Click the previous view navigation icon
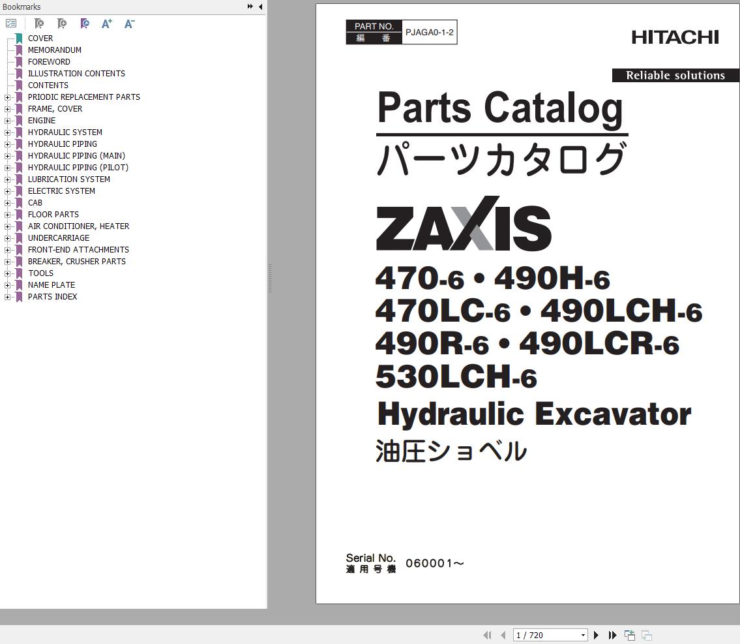This screenshot has width=740, height=644. click(630, 636)
